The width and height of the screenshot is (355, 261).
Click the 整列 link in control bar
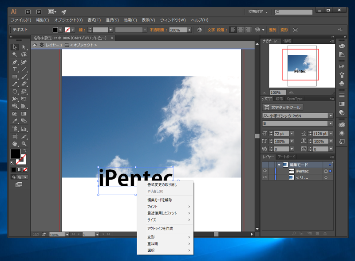pos(272,30)
